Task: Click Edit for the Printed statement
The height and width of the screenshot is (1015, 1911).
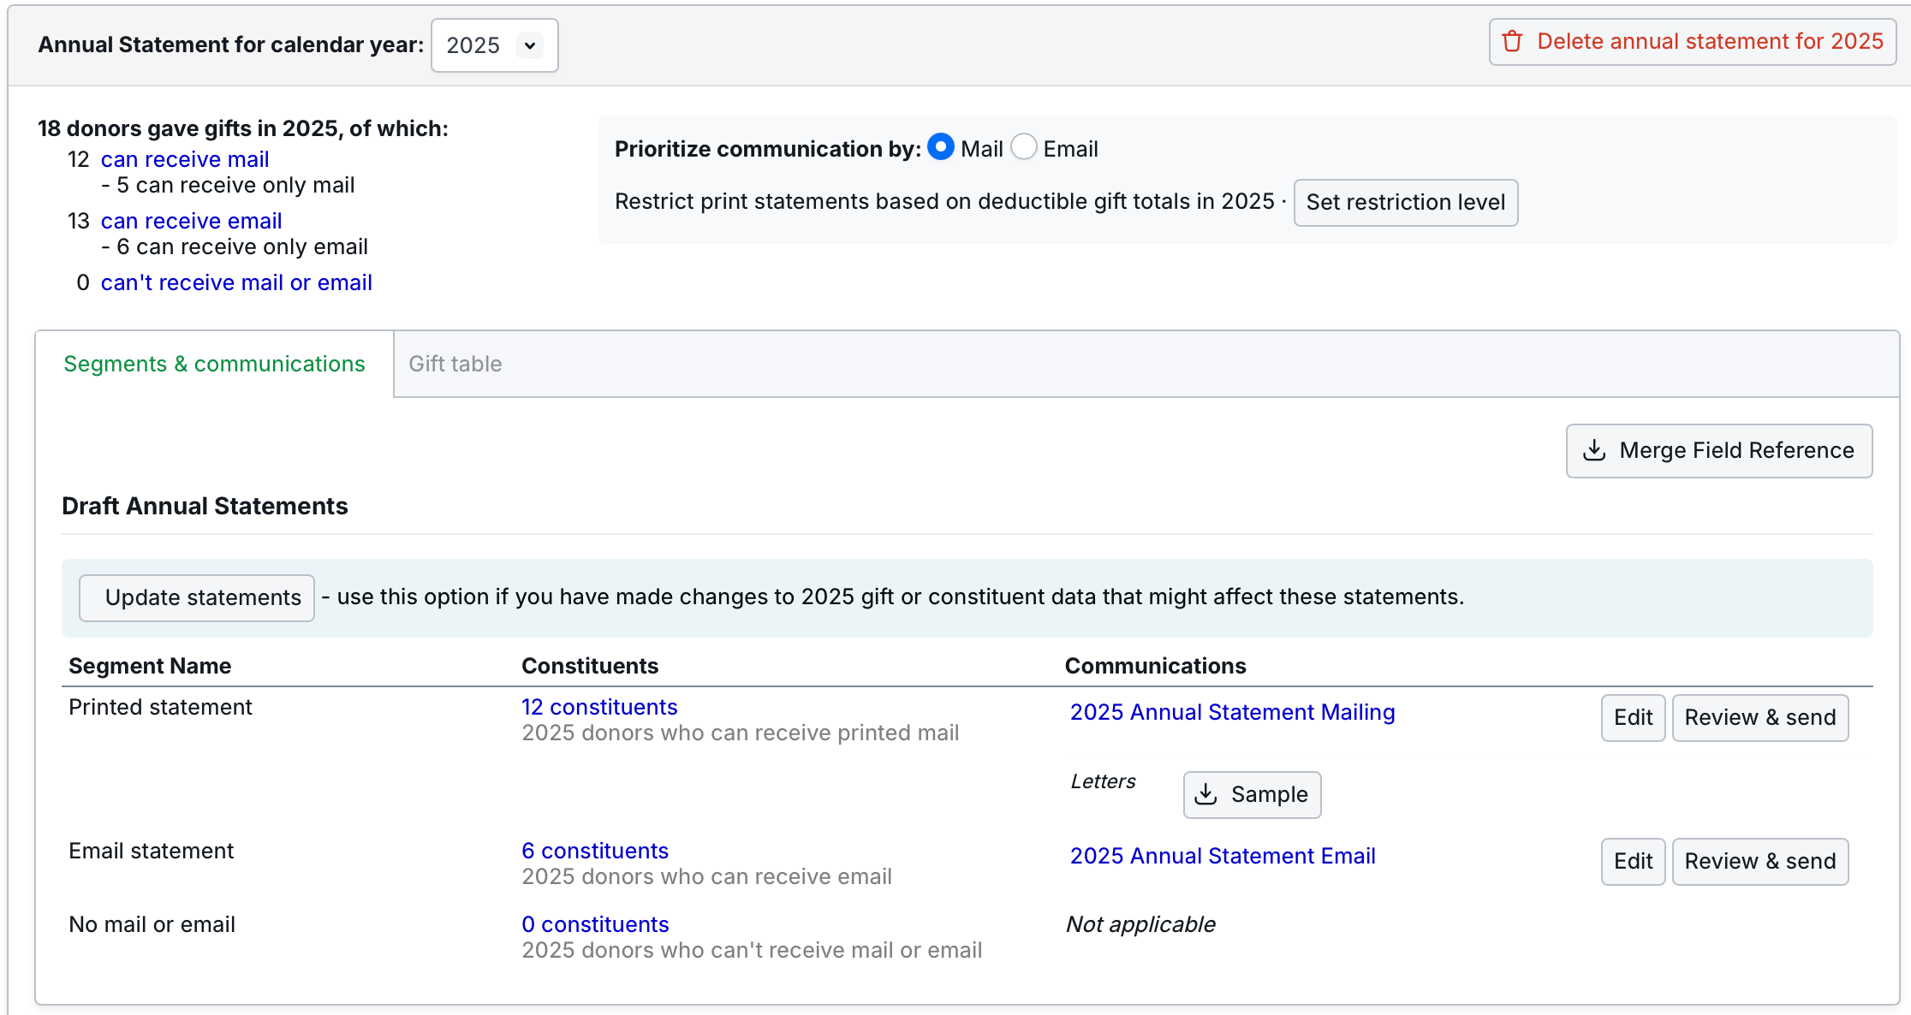Action: click(x=1633, y=717)
